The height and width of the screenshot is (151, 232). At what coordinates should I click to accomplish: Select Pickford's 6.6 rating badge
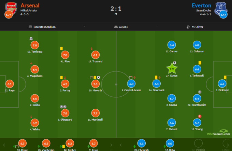222,84
